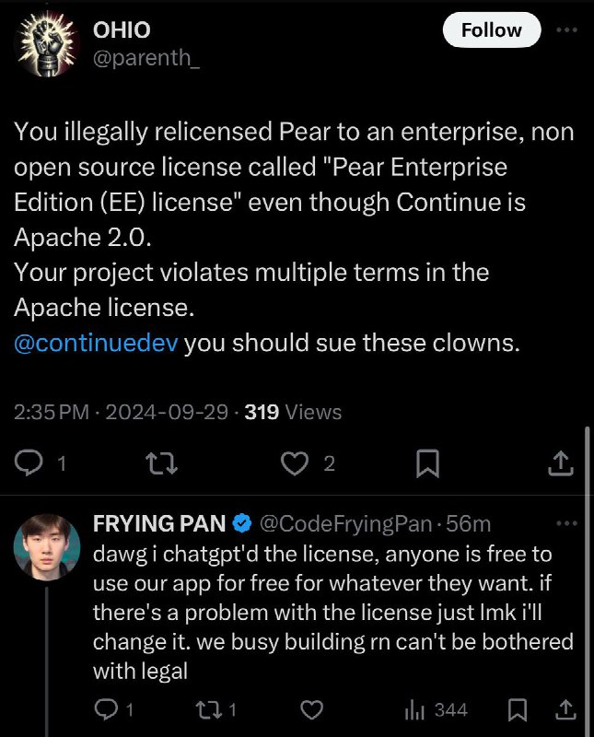Open more options for OHIO's tweet
This screenshot has height=737, width=594.
pos(566,29)
